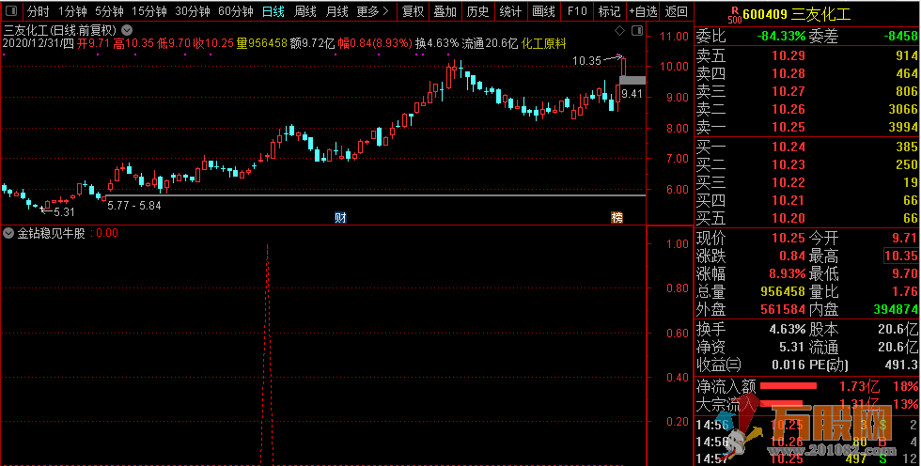Click the 标记 mark button
The height and width of the screenshot is (466, 921).
609,11
